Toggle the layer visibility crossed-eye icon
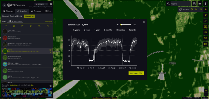The image size is (209, 99). (39, 26)
